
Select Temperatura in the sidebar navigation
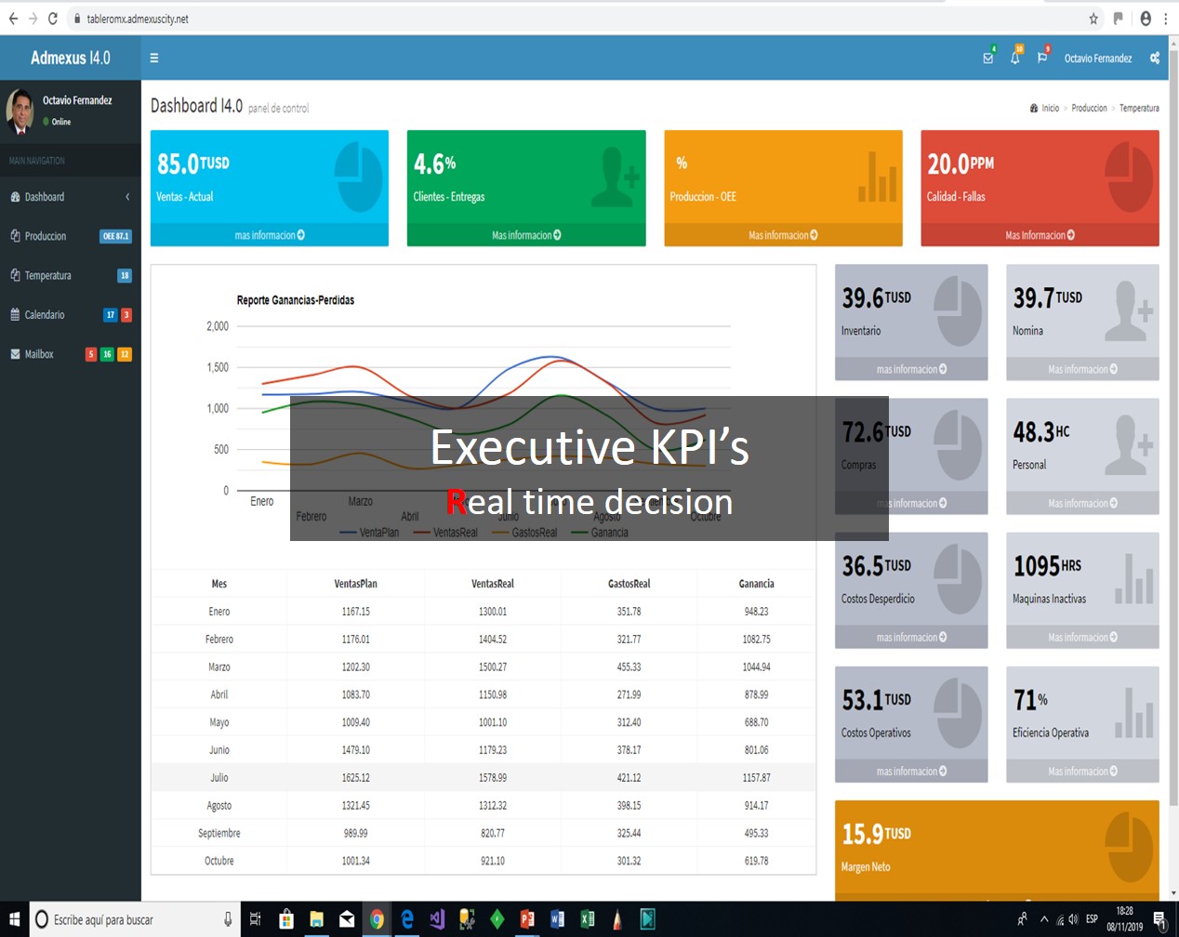click(x=47, y=275)
